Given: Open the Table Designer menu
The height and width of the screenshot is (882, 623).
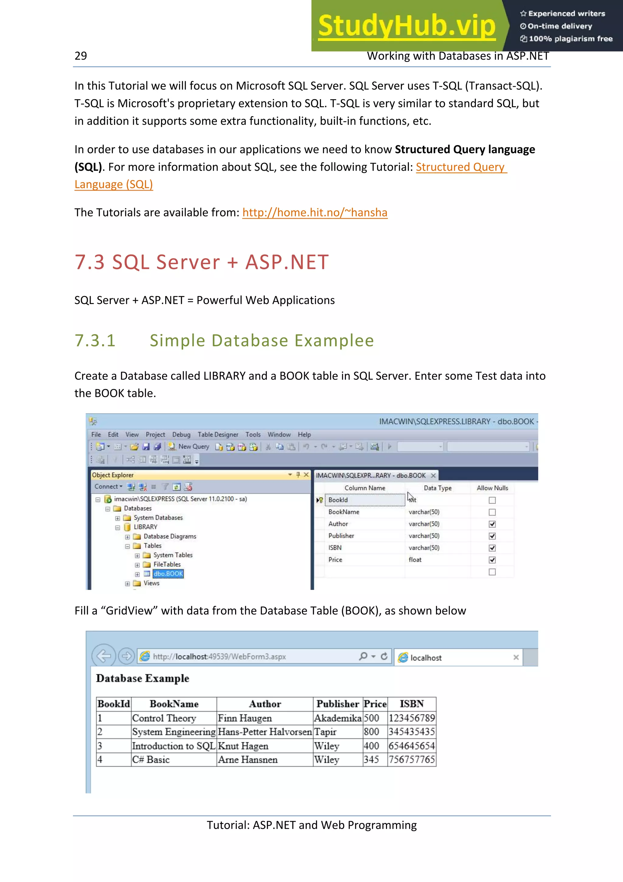Looking at the screenshot, I should (x=218, y=435).
